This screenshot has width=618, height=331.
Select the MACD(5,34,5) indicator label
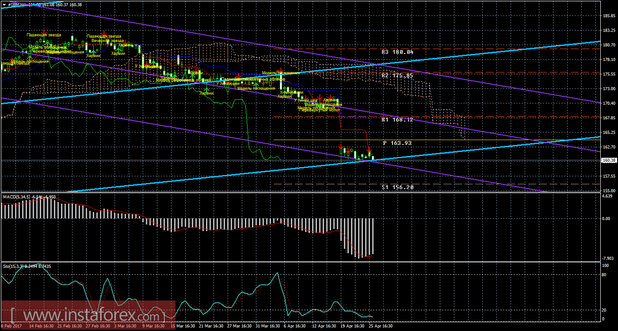[x=17, y=196]
